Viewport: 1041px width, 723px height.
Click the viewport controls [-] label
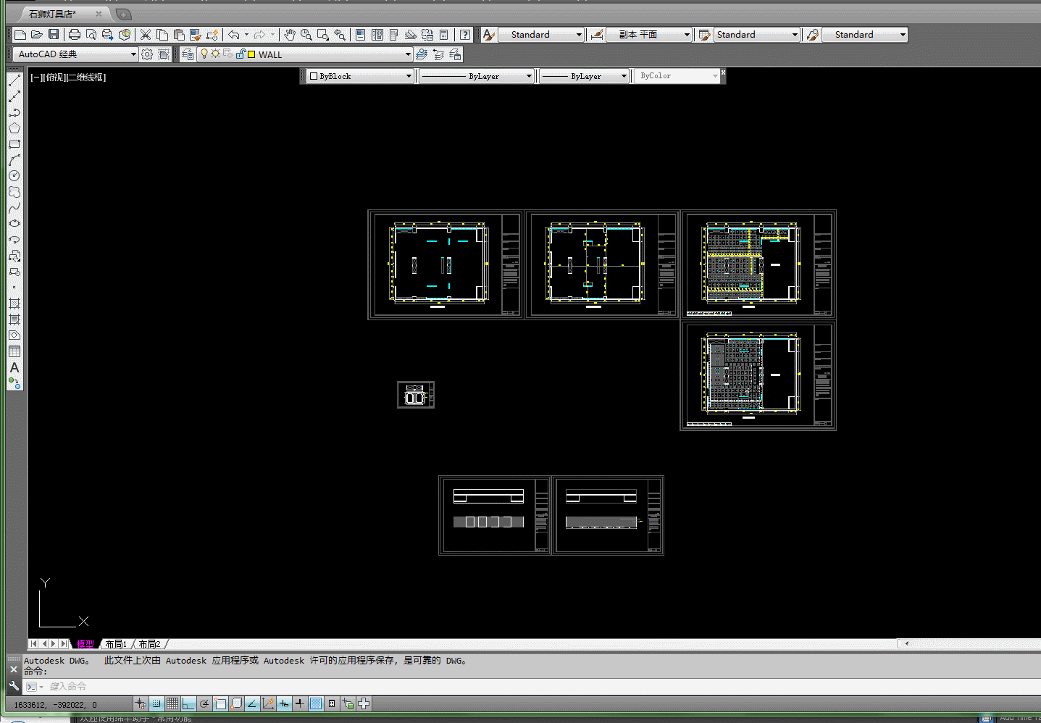pyautogui.click(x=36, y=78)
